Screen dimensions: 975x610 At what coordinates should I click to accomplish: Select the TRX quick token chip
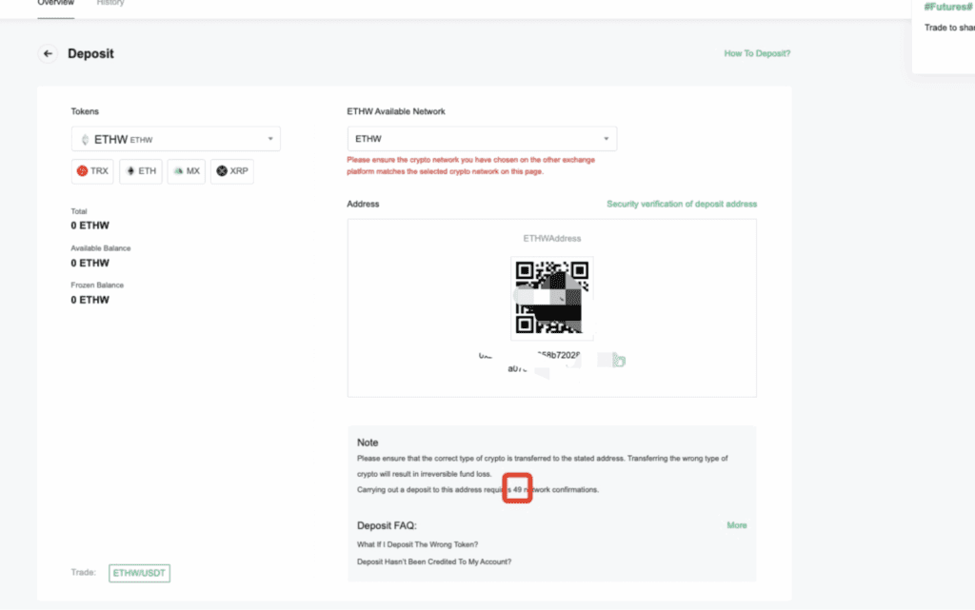point(93,171)
